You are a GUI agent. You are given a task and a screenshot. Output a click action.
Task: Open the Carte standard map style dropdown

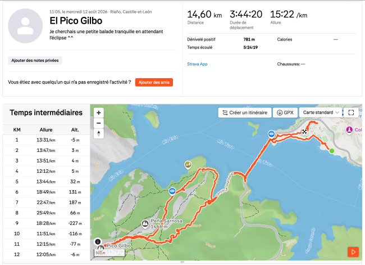coord(321,113)
